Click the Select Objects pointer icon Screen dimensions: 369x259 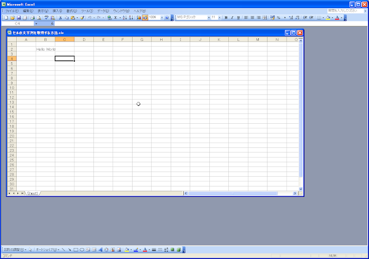pyautogui.click(x=31, y=250)
